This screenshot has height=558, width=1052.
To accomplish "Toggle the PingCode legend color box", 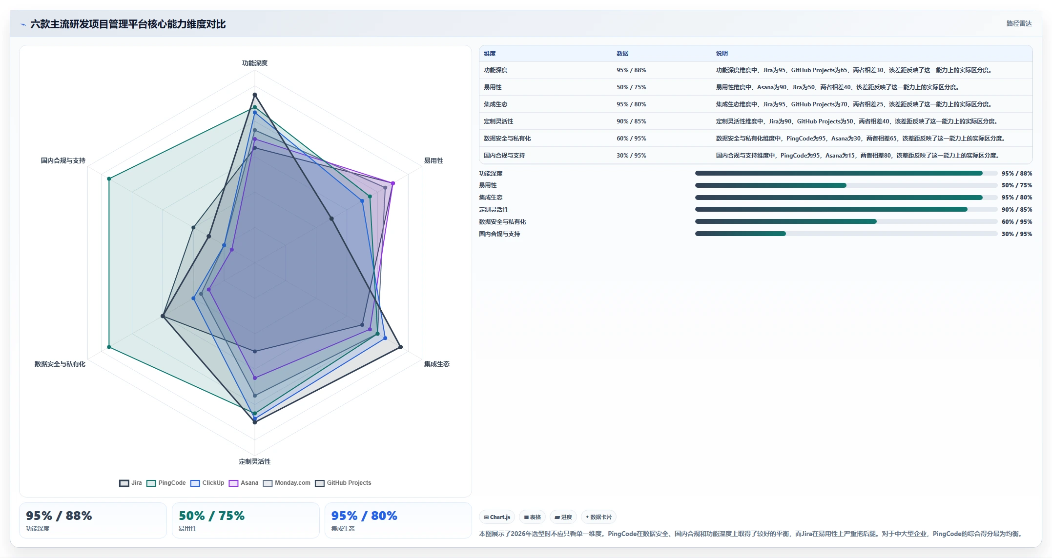I will (x=151, y=483).
